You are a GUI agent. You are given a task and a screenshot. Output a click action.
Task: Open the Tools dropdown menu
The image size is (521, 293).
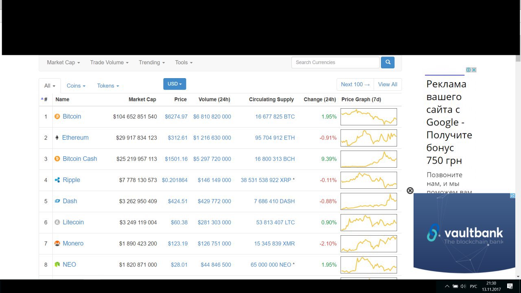184,62
